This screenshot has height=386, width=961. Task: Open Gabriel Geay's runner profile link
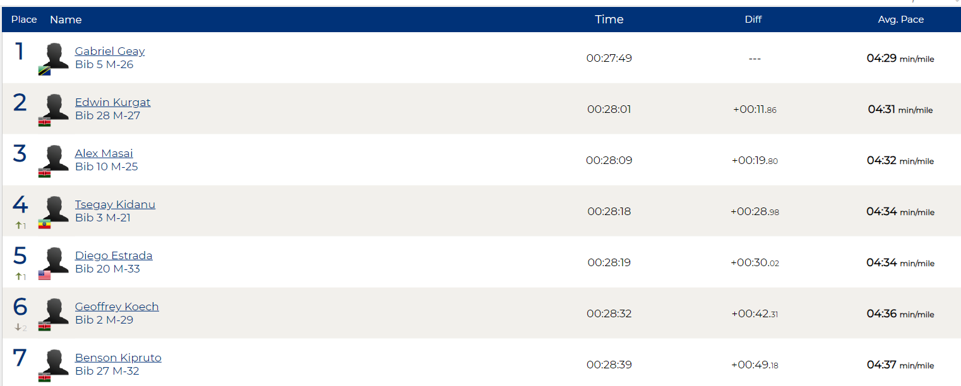[x=110, y=51]
